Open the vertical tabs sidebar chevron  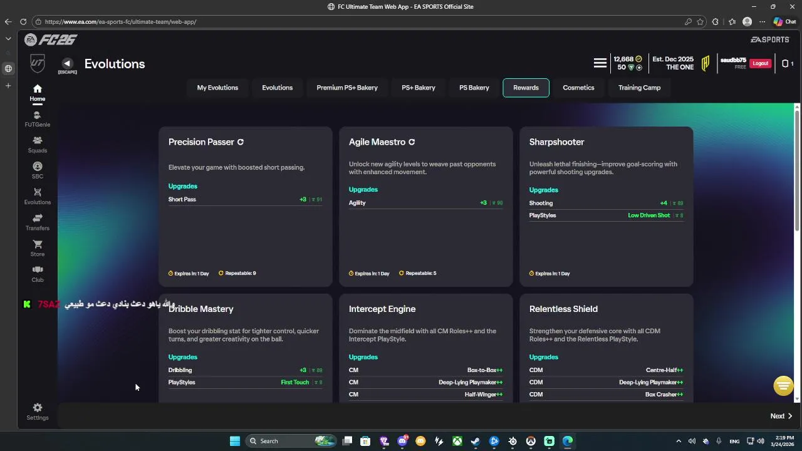pyautogui.click(x=8, y=38)
